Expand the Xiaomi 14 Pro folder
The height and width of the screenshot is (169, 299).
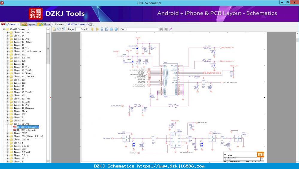coord(7,32)
